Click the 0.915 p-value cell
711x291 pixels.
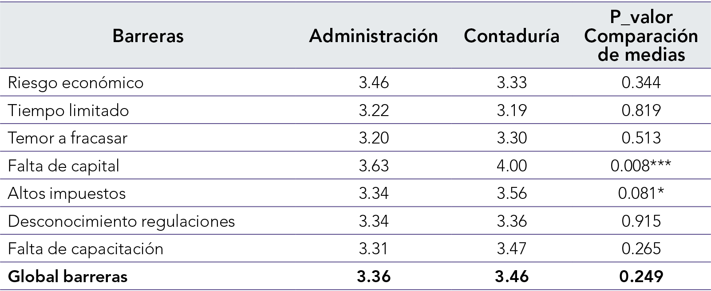[641, 221]
